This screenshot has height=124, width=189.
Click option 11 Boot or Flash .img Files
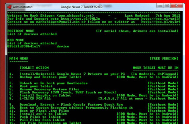point(44,111)
